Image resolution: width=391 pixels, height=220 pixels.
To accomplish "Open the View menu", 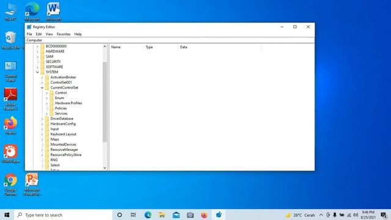I will [x=49, y=34].
